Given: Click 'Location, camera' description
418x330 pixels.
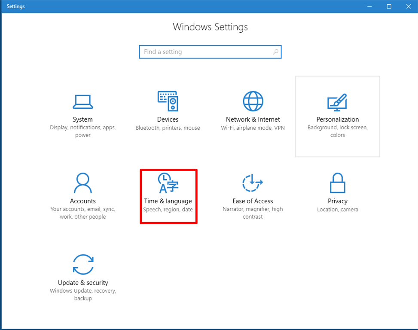Looking at the screenshot, I should [338, 210].
